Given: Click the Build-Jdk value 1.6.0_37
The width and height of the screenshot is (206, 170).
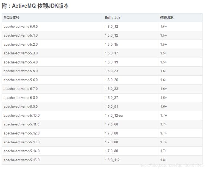Looking at the screenshot, I should click(x=112, y=98).
